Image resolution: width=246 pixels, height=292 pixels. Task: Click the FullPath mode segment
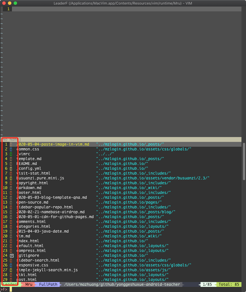(x=48, y=284)
